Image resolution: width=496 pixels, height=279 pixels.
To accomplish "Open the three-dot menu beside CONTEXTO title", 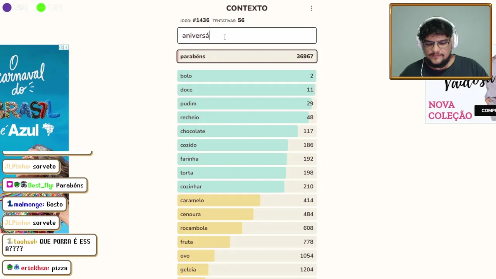I will coord(312,8).
